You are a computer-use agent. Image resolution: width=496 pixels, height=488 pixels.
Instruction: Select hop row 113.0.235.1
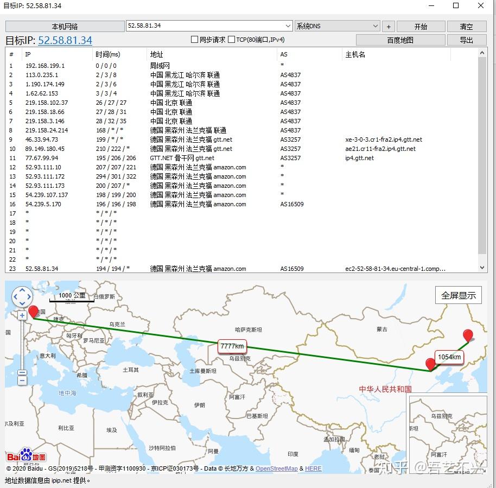tap(241, 75)
